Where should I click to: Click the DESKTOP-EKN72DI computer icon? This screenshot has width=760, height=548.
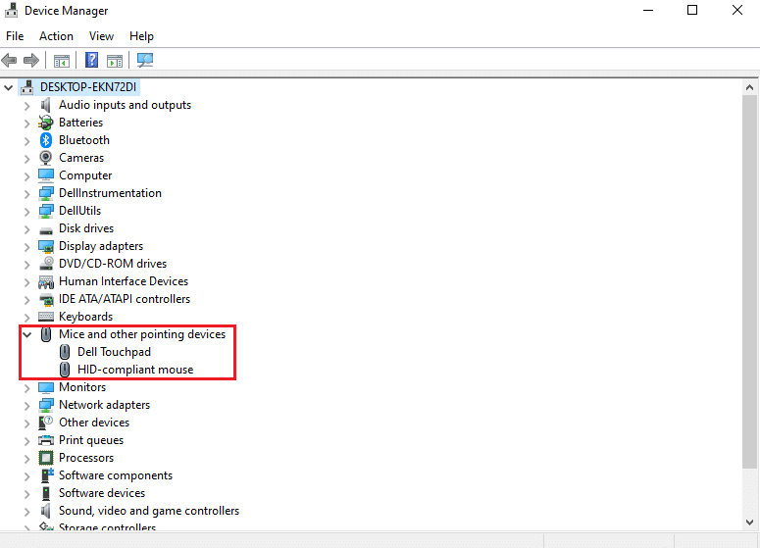coord(27,87)
